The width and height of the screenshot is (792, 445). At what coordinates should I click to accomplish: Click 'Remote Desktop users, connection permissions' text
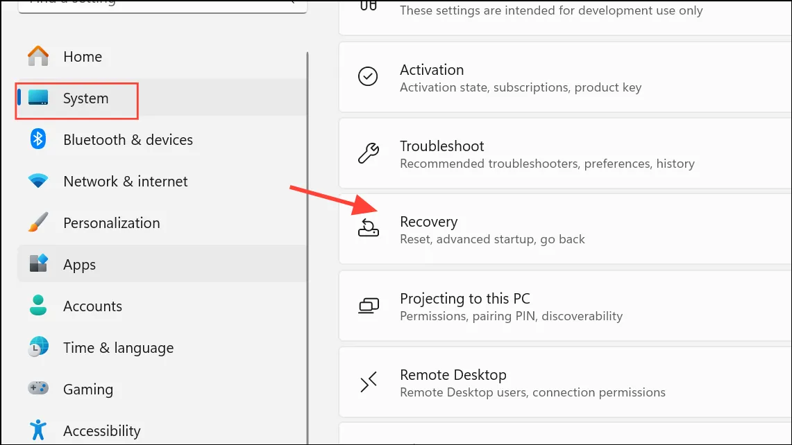532,392
